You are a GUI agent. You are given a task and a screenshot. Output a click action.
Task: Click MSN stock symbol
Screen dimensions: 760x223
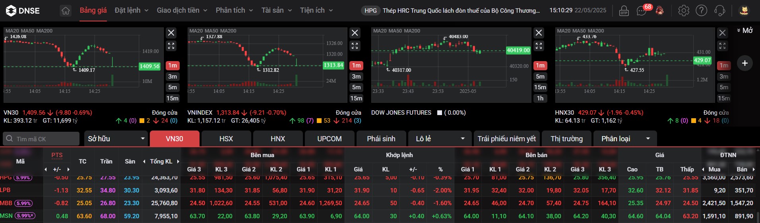coord(6,216)
